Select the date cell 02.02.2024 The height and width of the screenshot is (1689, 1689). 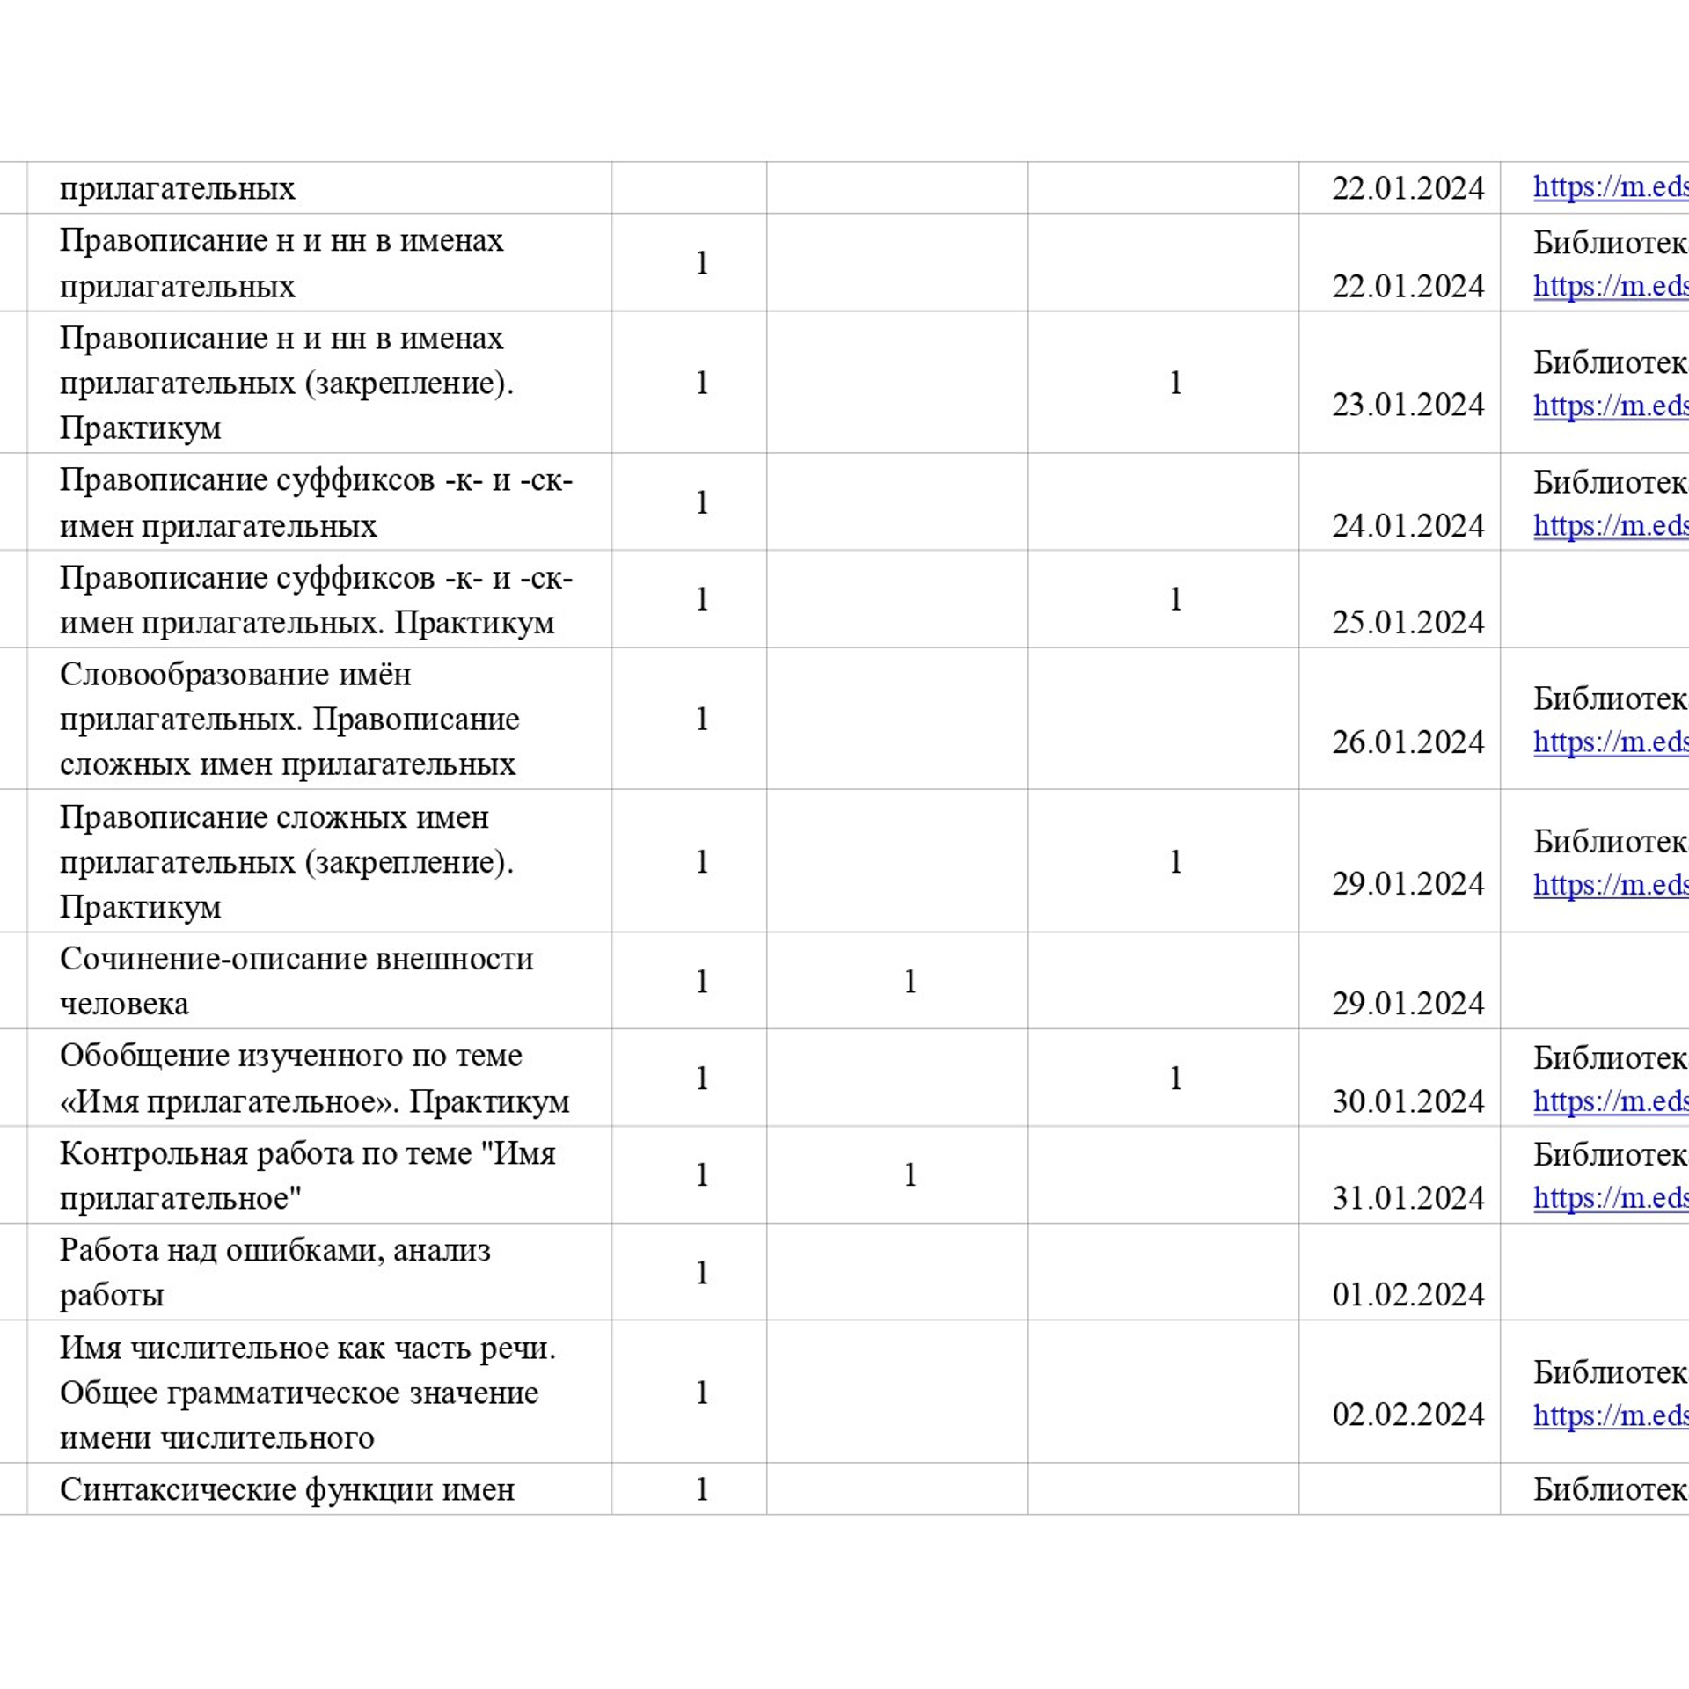pos(1407,1415)
